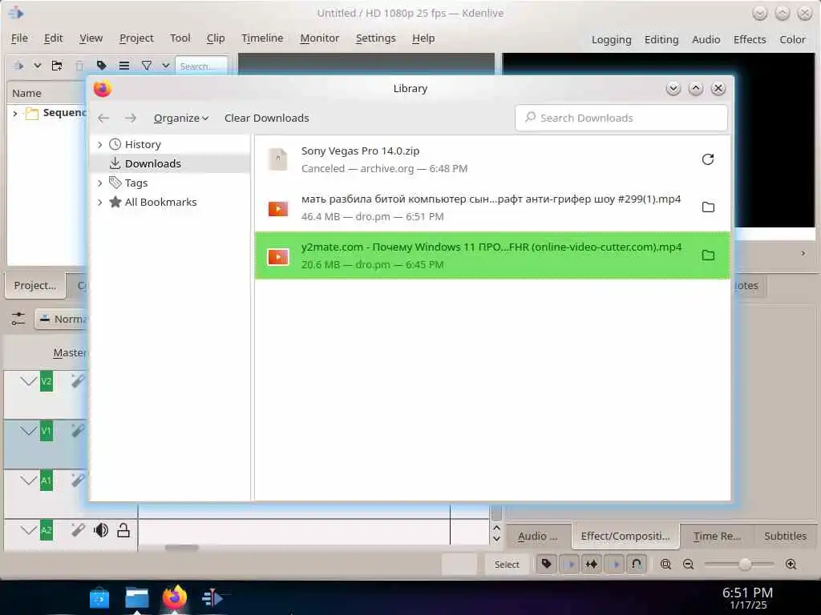821x615 pixels.
Task: Retry the Sony Vegas Pro 14.0.zip download
Action: [707, 159]
